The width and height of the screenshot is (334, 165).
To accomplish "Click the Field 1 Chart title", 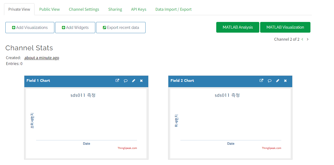I will (x=38, y=80).
